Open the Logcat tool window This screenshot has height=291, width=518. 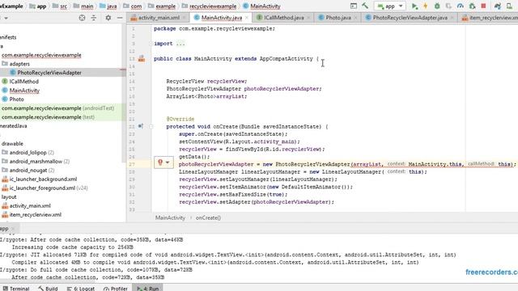pyautogui.click(x=81, y=289)
